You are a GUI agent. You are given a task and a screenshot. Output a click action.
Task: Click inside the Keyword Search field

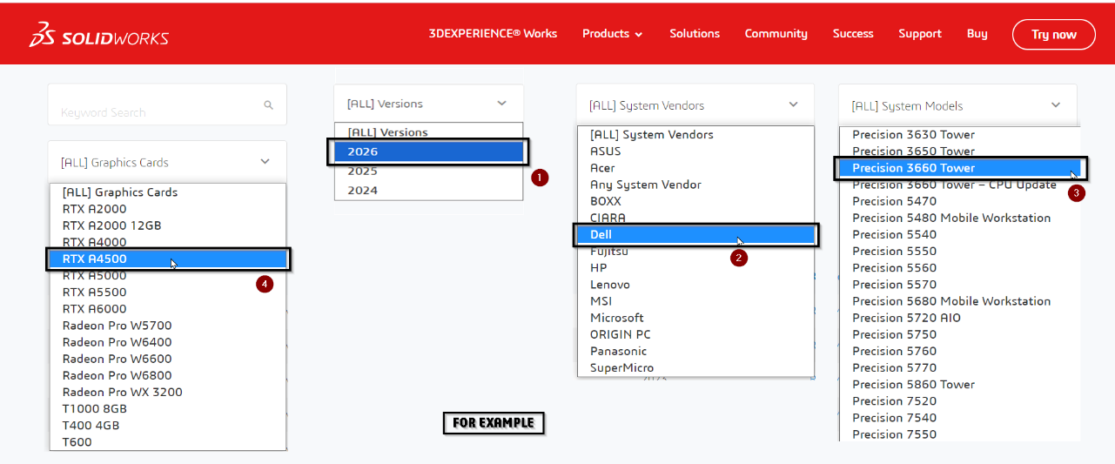pyautogui.click(x=157, y=111)
